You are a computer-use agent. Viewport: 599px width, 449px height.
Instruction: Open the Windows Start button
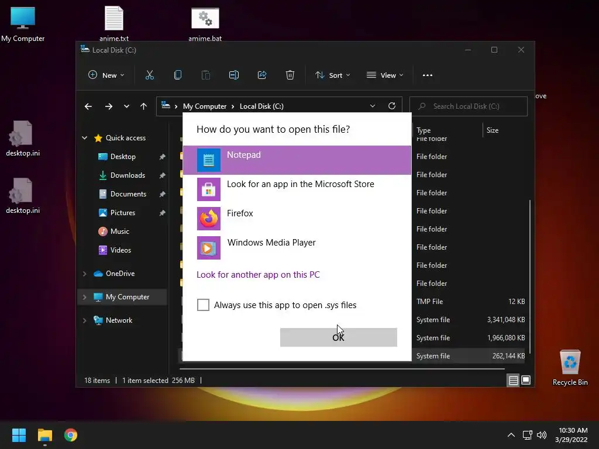(19, 435)
